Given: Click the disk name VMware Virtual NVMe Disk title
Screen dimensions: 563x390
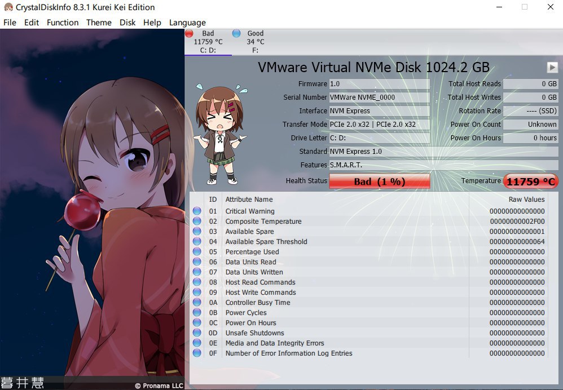Looking at the screenshot, I should click(x=373, y=68).
